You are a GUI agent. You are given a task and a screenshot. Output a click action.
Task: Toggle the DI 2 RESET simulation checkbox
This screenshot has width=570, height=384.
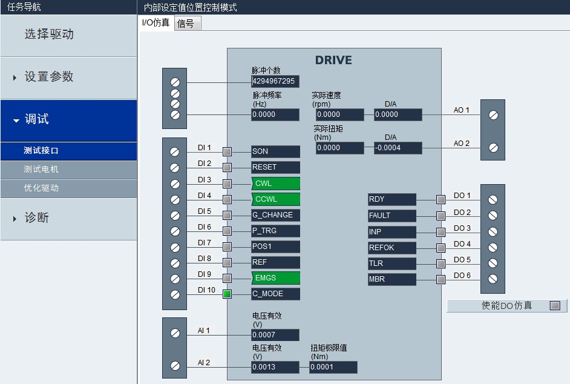227,167
